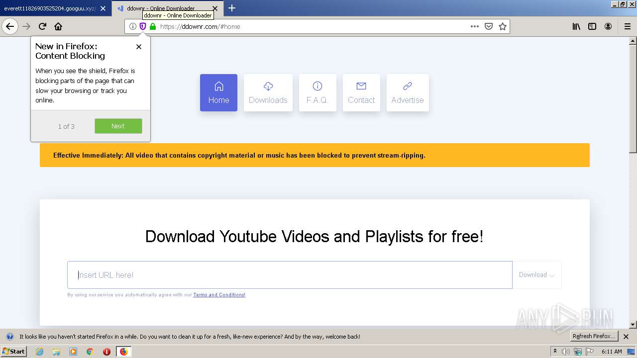This screenshot has width=637, height=358.
Task: Close the everett googuu.xyz tab
Action: point(103,8)
